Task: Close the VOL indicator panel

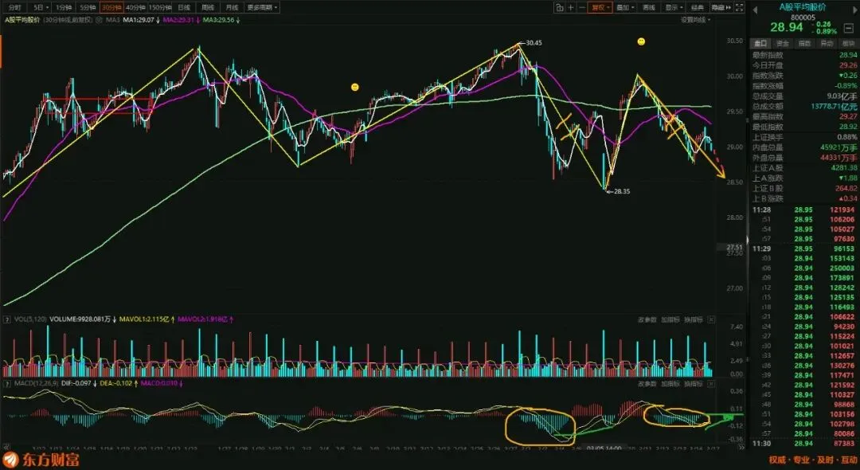Action: click(711, 319)
